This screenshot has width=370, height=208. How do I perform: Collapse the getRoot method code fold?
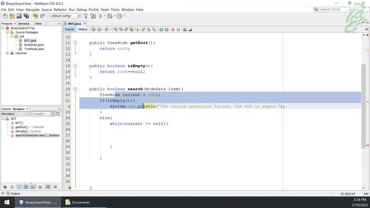tap(75, 43)
